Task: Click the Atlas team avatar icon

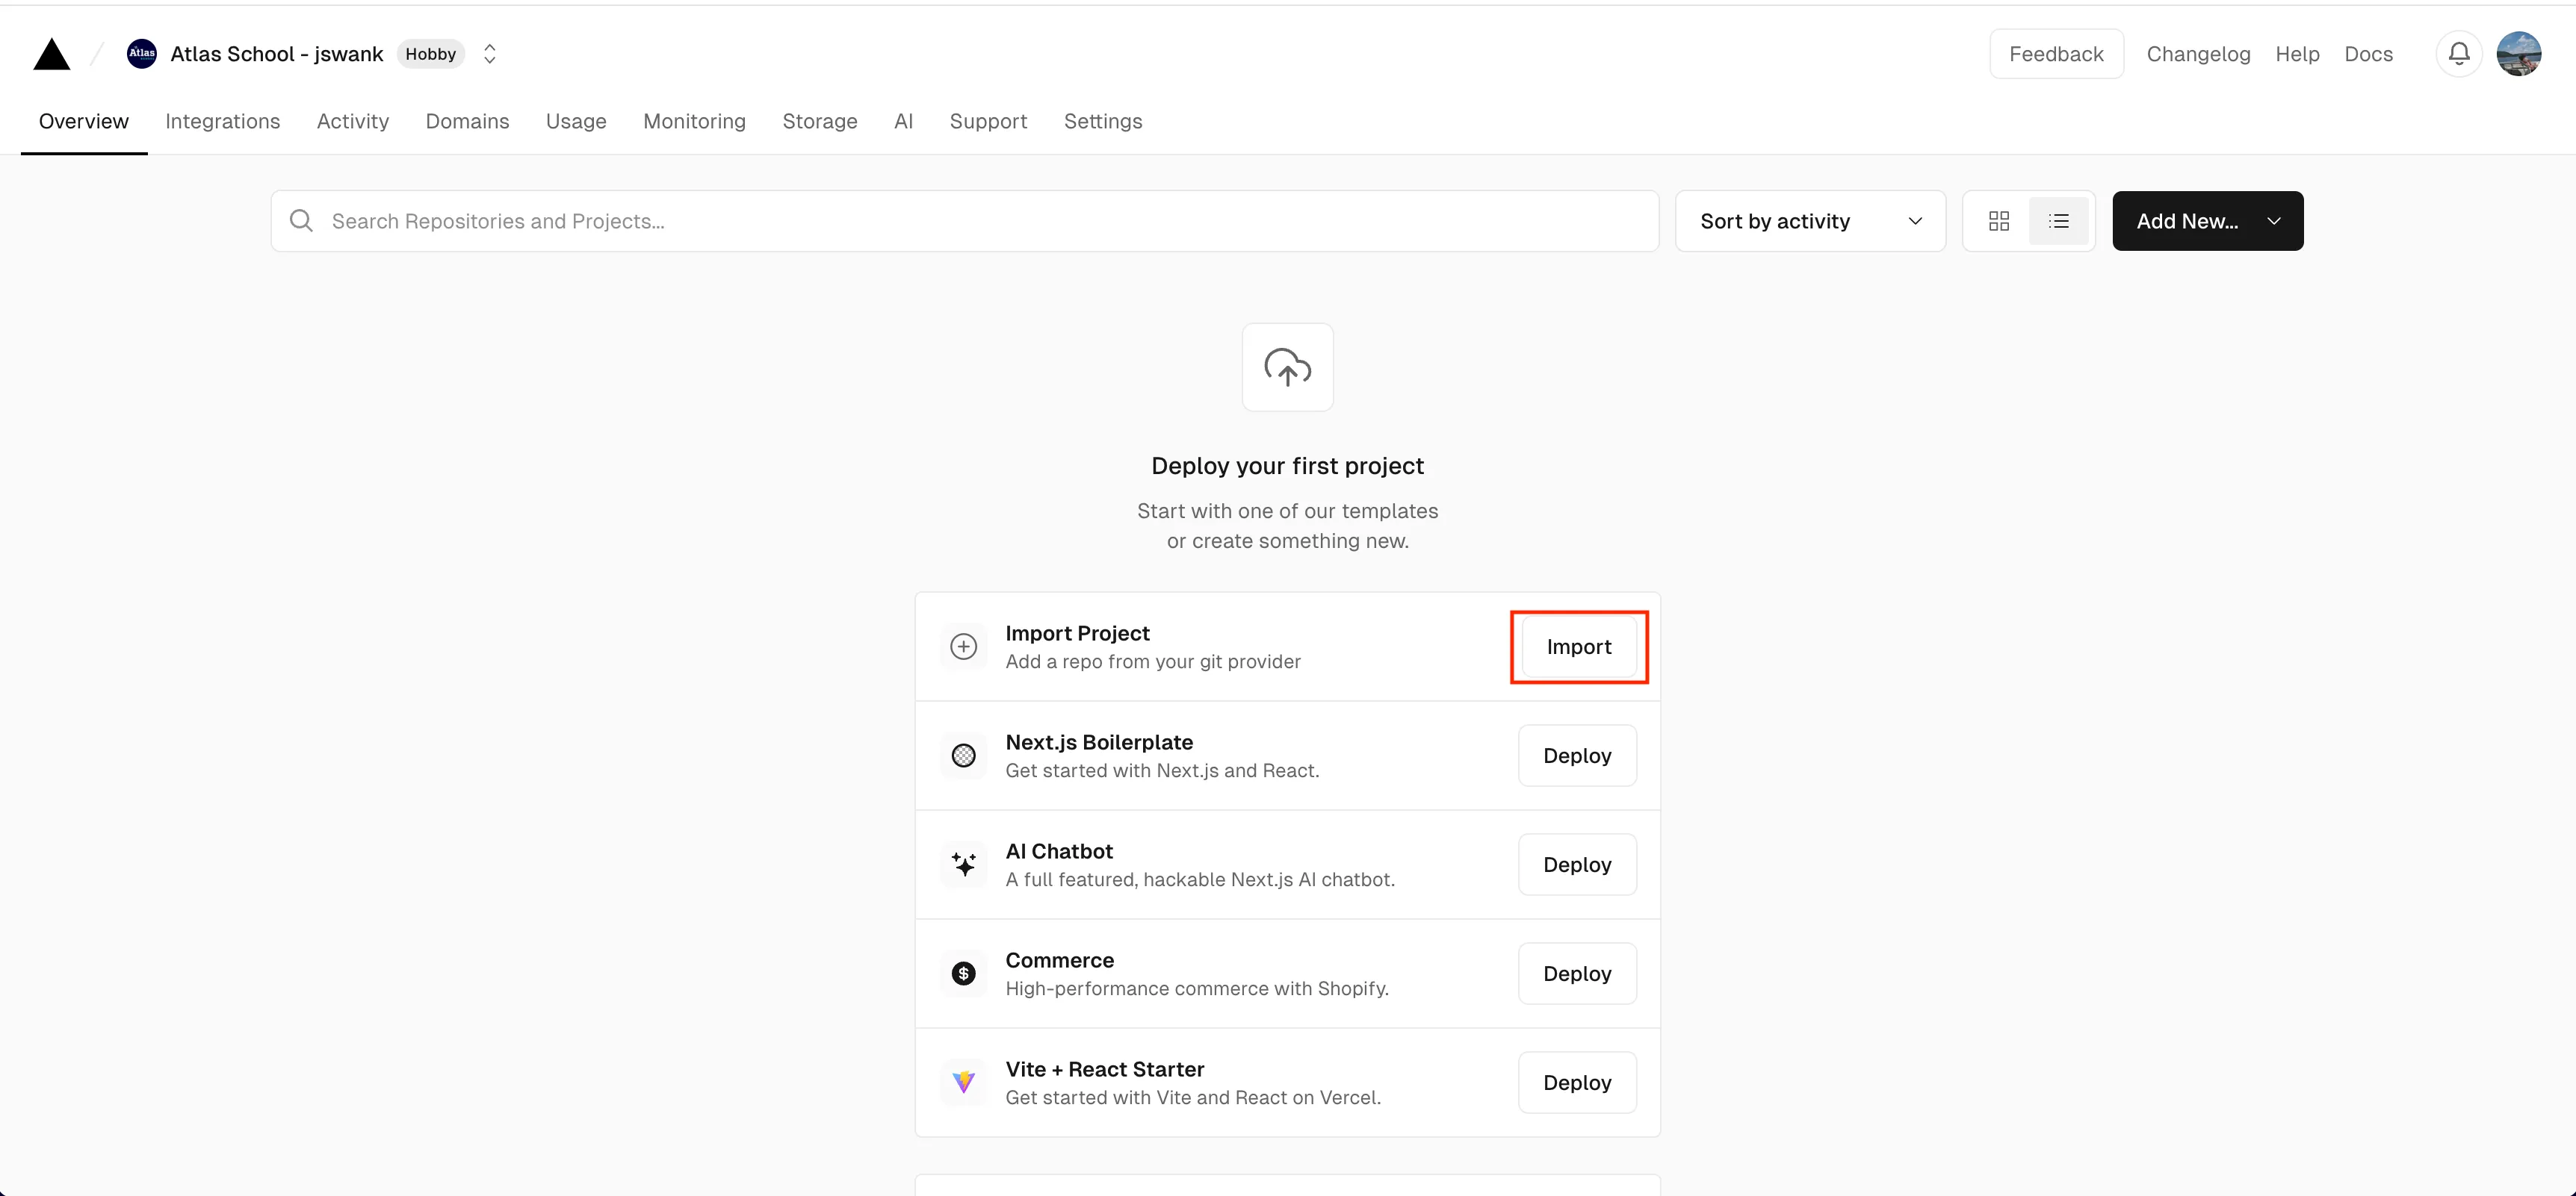Action: (142, 54)
